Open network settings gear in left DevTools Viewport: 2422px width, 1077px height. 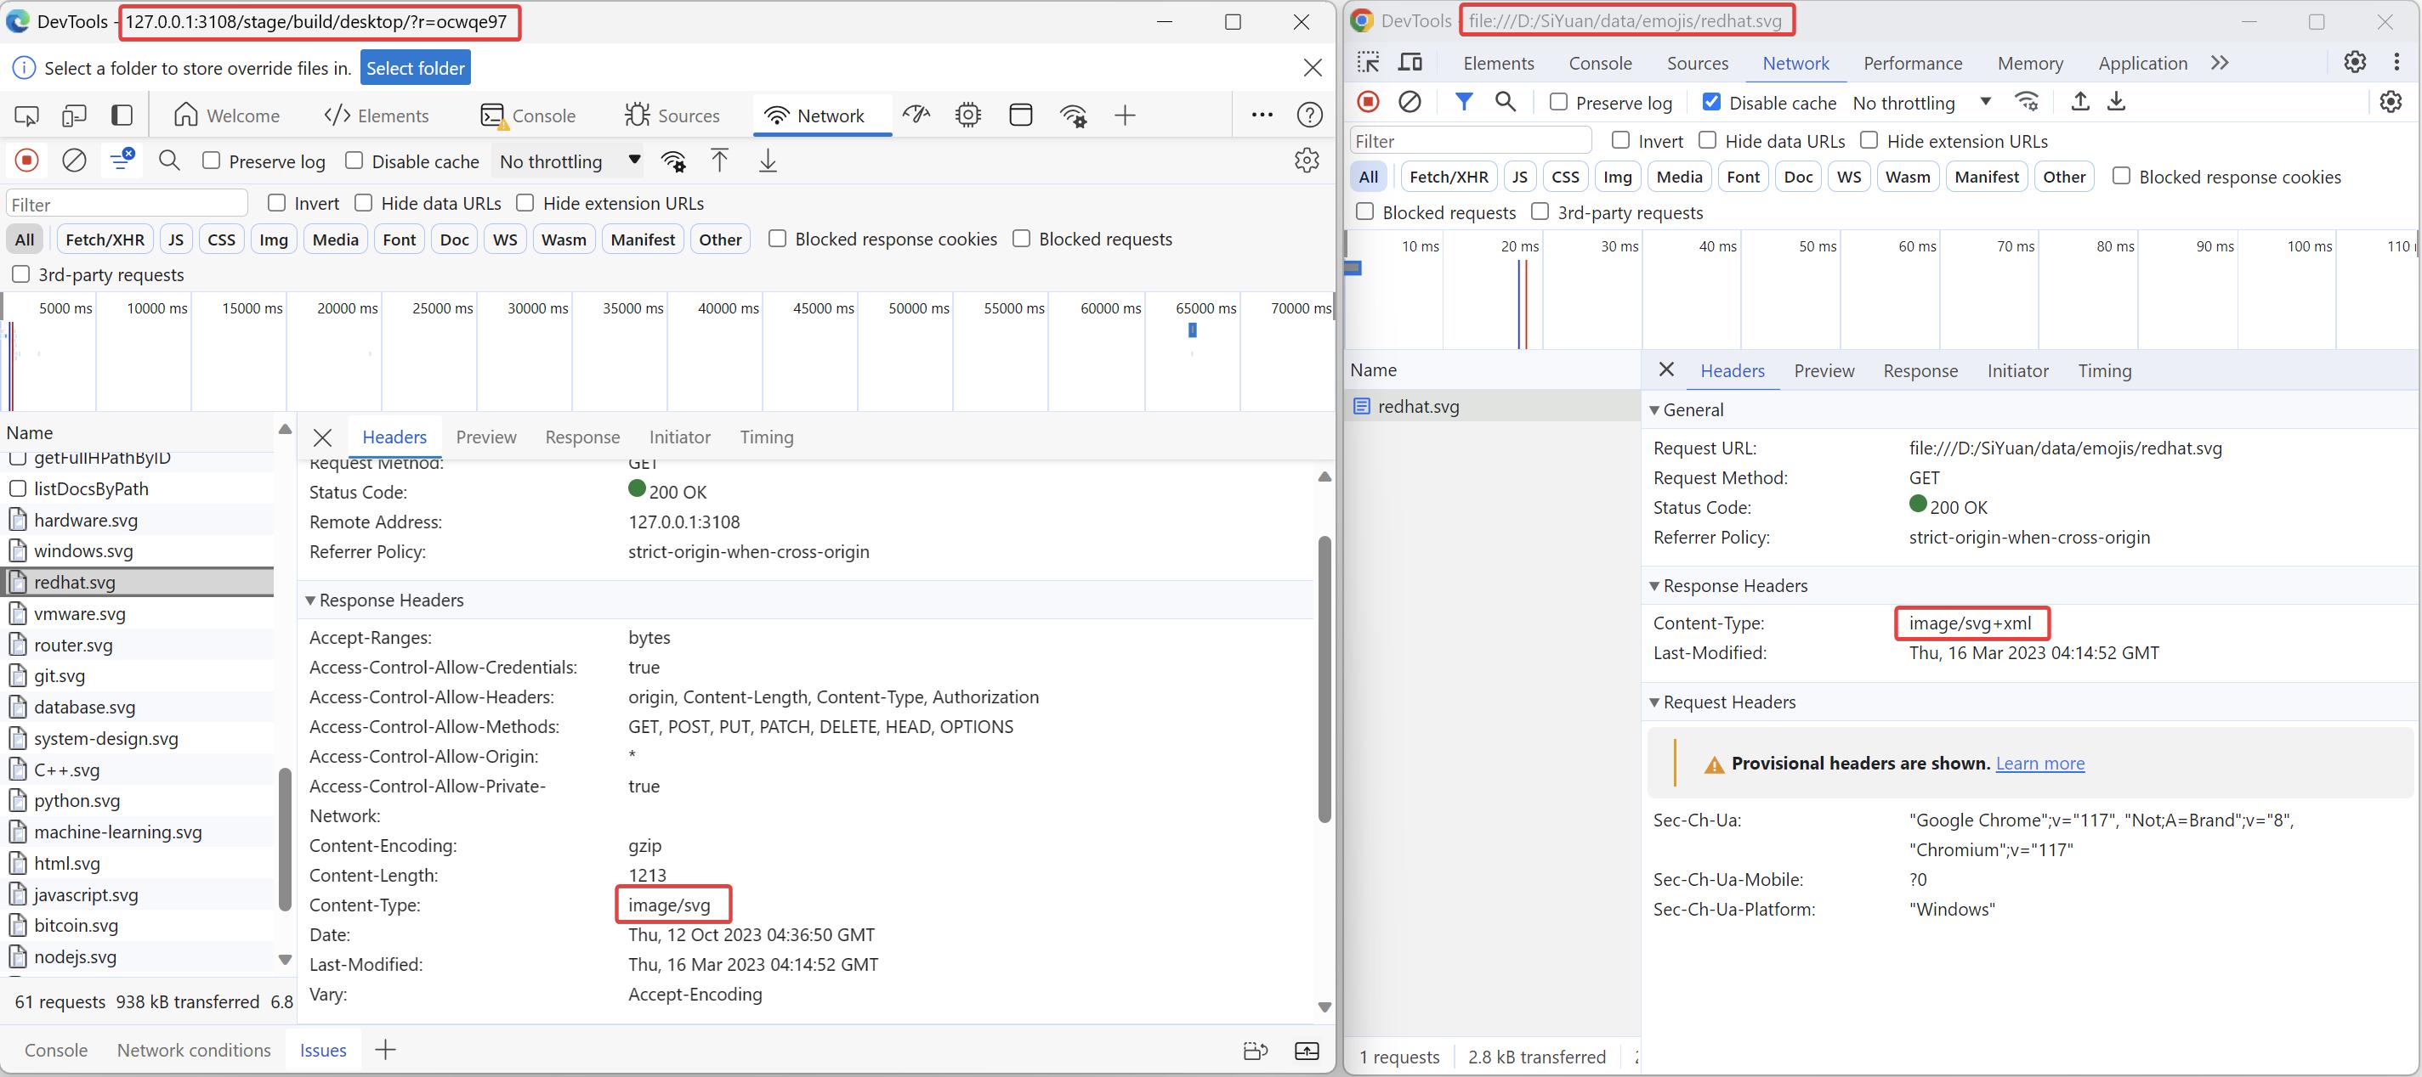(1307, 160)
